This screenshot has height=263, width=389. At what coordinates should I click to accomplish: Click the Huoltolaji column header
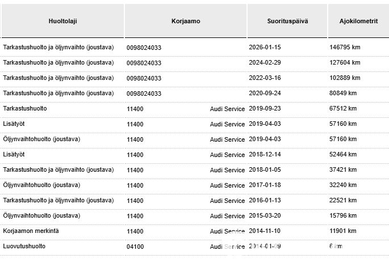[62, 21]
